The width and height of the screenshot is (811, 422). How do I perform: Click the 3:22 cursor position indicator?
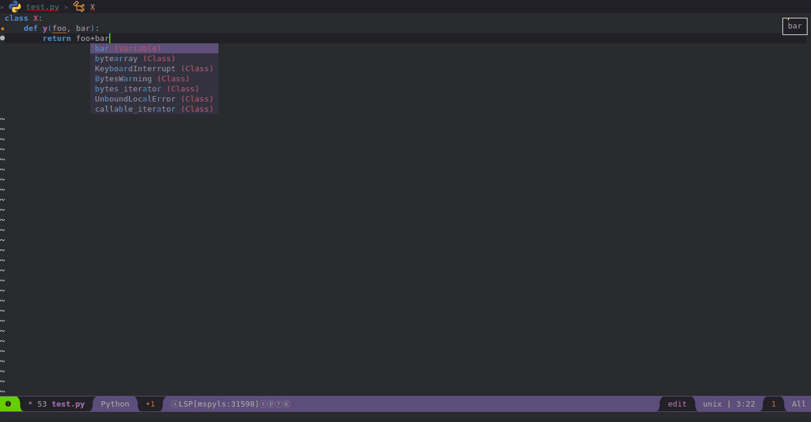click(x=746, y=404)
